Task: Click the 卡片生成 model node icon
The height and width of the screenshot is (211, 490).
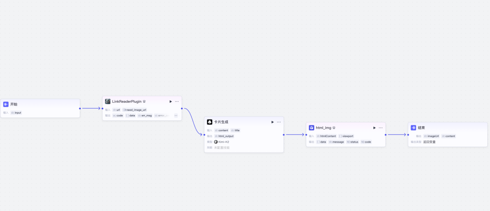Action: click(210, 122)
